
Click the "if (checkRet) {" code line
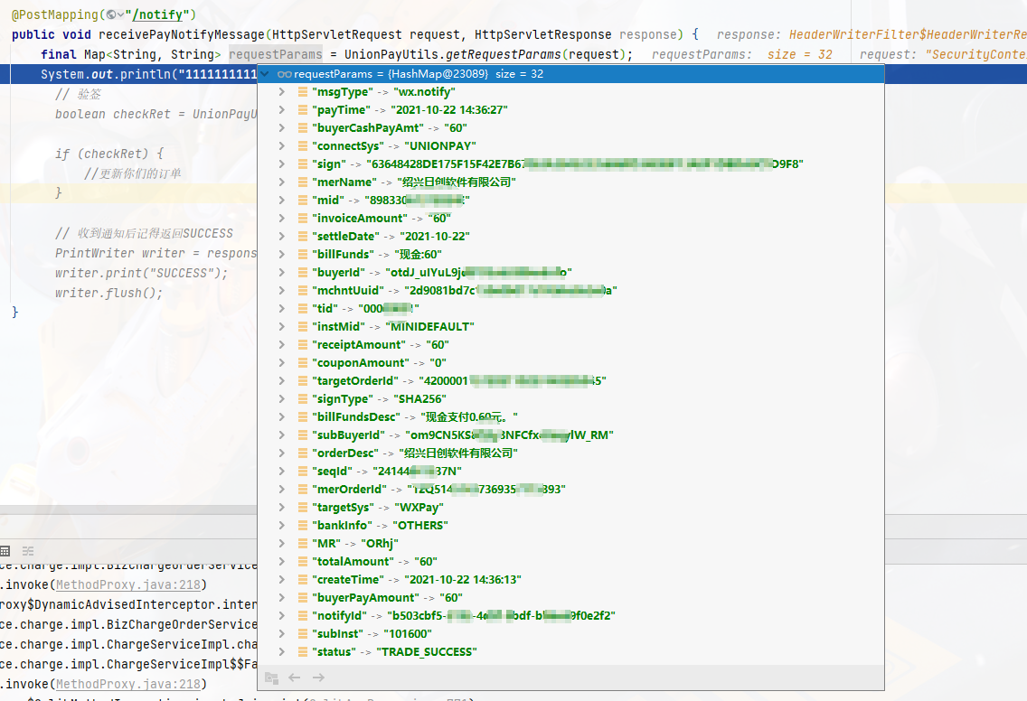click(109, 154)
